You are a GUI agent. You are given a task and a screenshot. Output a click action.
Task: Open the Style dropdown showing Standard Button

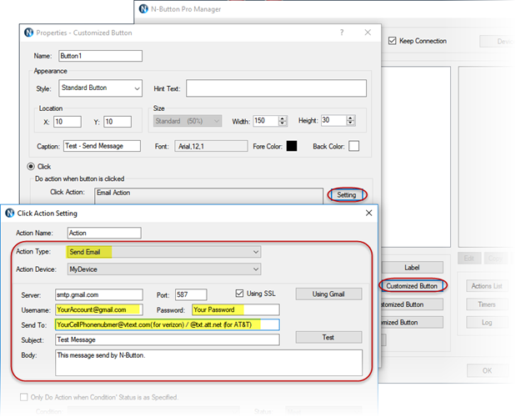pyautogui.click(x=100, y=88)
